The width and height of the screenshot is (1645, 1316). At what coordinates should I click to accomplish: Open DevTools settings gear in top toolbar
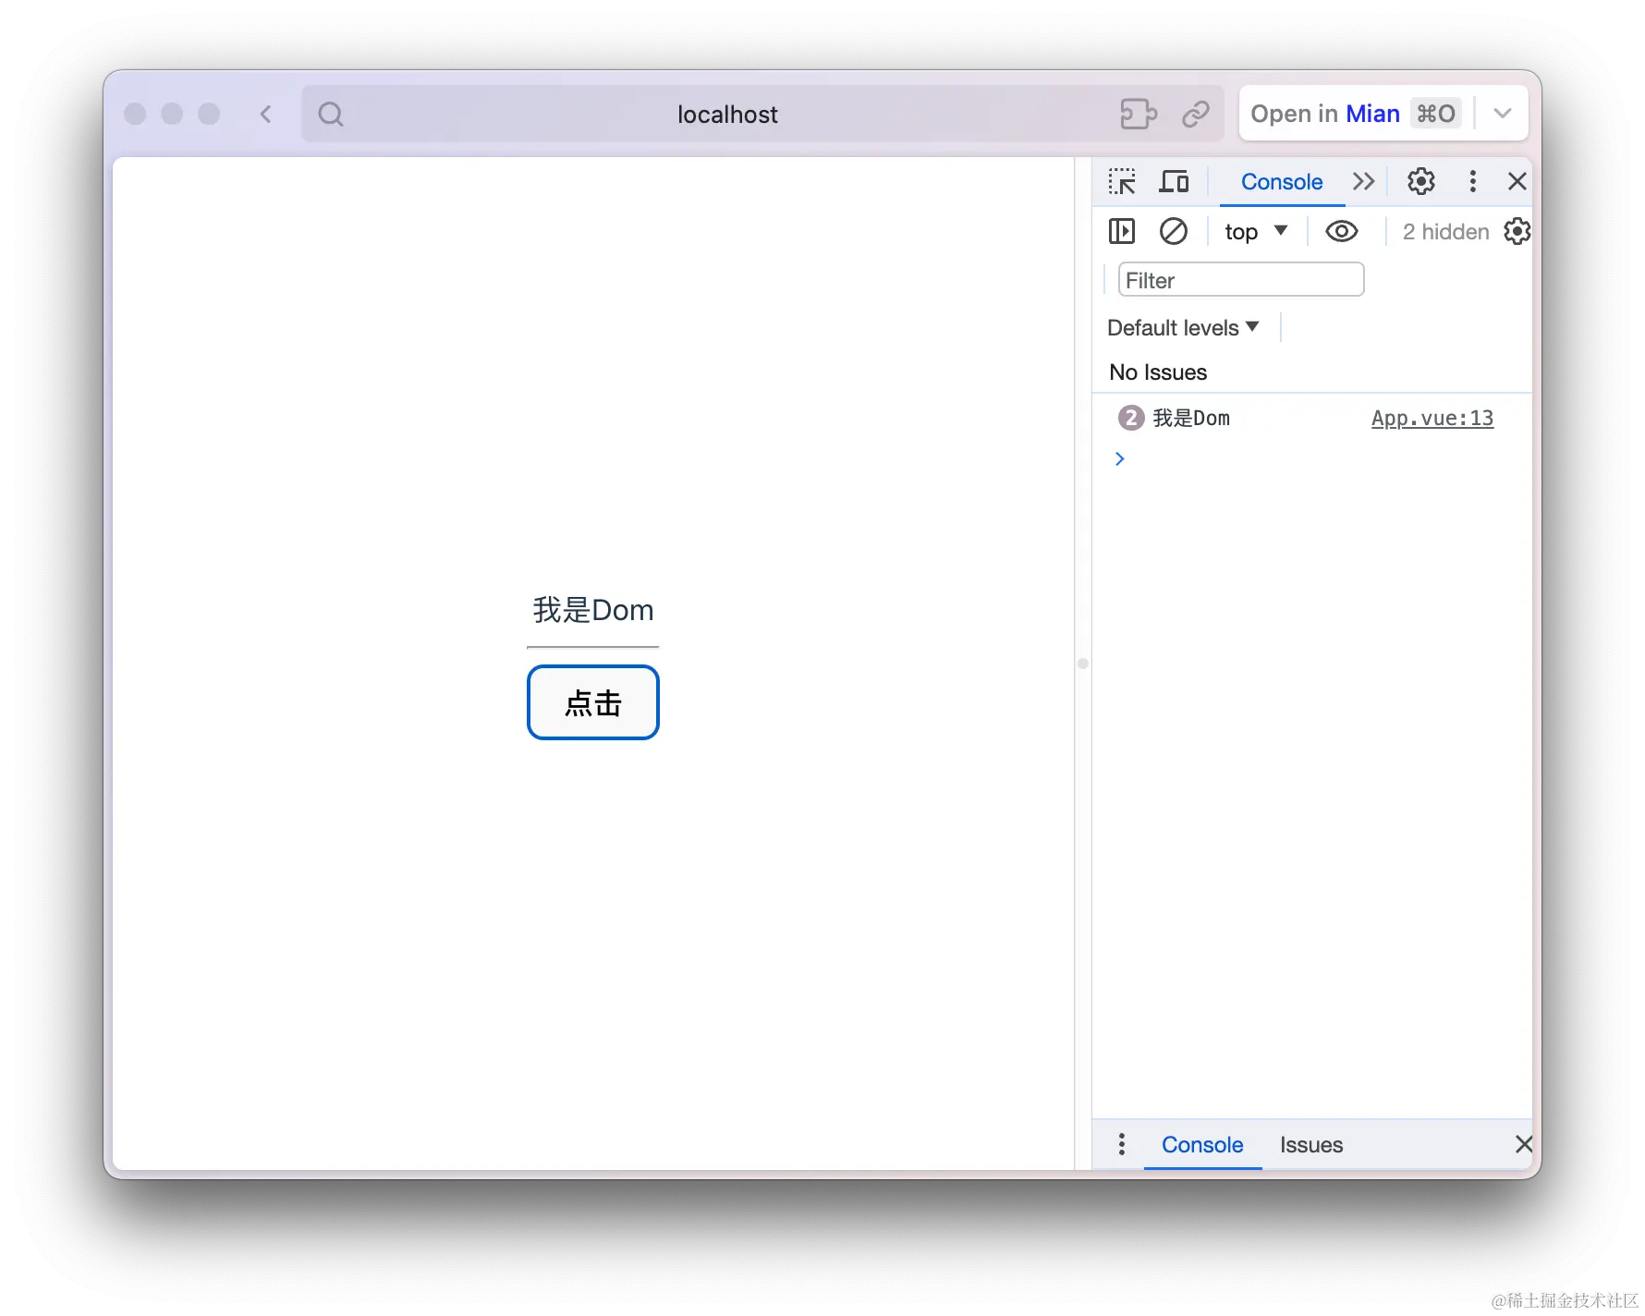(1421, 181)
